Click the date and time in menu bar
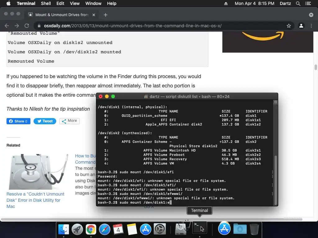 (x=254, y=3)
